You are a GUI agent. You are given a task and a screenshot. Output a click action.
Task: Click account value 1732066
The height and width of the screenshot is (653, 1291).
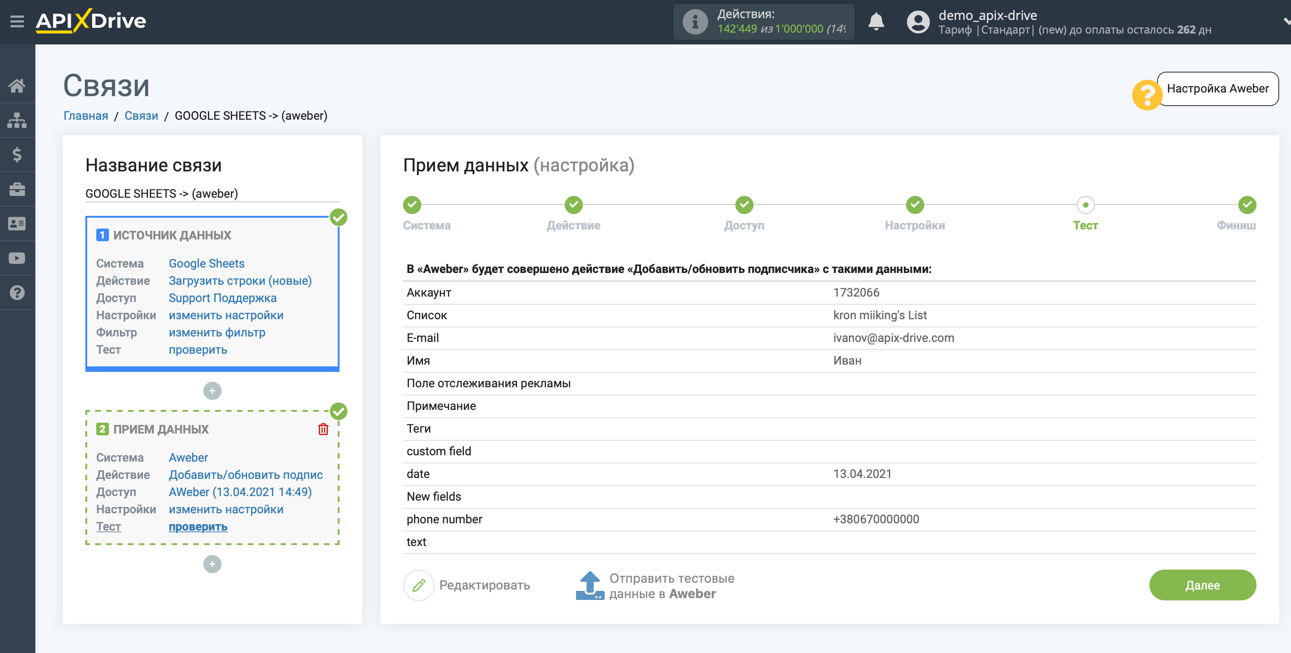[x=856, y=292]
